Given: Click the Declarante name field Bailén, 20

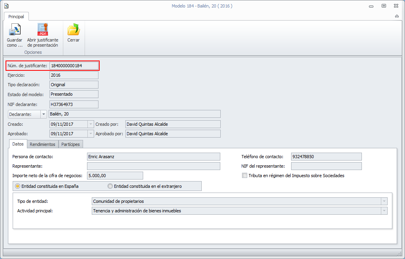Looking at the screenshot, I should pyautogui.click(x=134, y=114).
